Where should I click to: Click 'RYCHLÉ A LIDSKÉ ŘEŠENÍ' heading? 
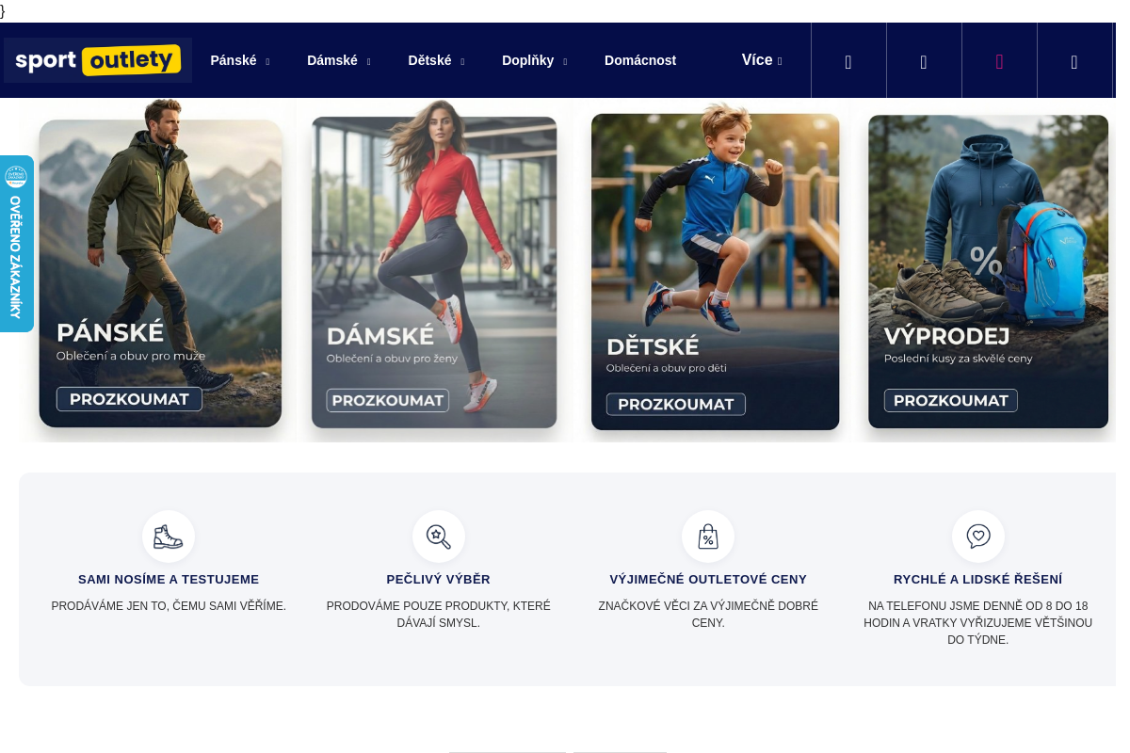pos(978,580)
